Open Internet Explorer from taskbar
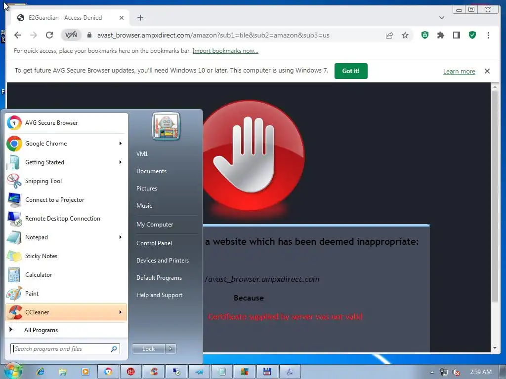This screenshot has height=379, width=506. tap(41, 372)
